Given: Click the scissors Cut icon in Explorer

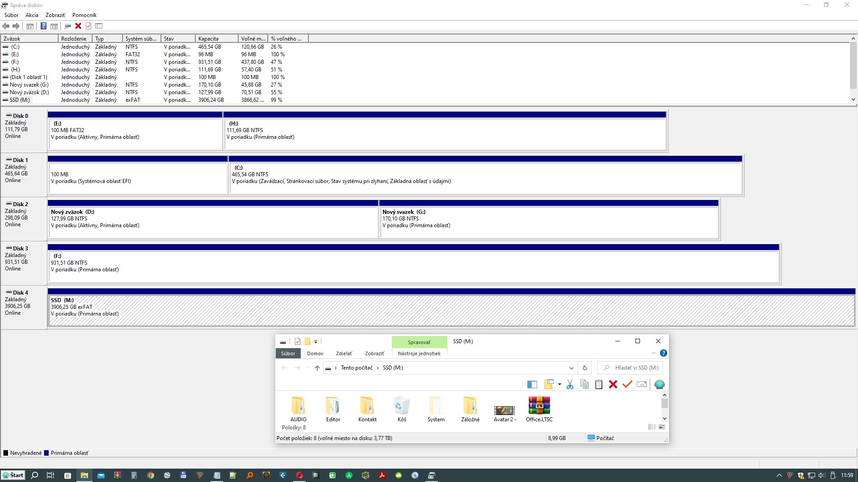Looking at the screenshot, I should pos(570,384).
